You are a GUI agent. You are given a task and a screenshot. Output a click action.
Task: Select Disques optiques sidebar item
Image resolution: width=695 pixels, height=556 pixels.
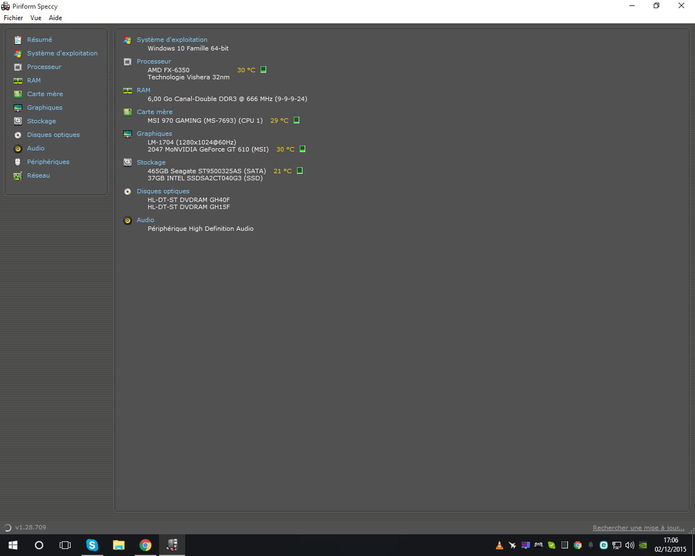[53, 135]
